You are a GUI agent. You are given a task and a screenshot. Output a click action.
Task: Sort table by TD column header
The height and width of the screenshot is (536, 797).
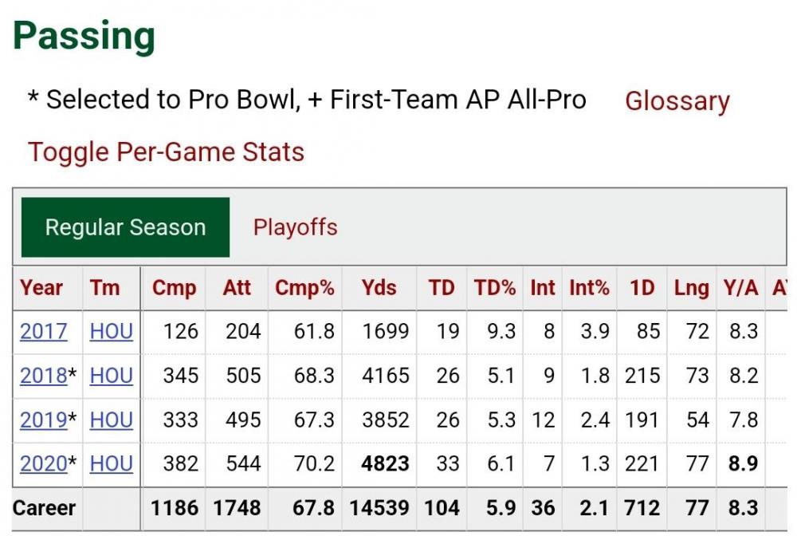[442, 288]
